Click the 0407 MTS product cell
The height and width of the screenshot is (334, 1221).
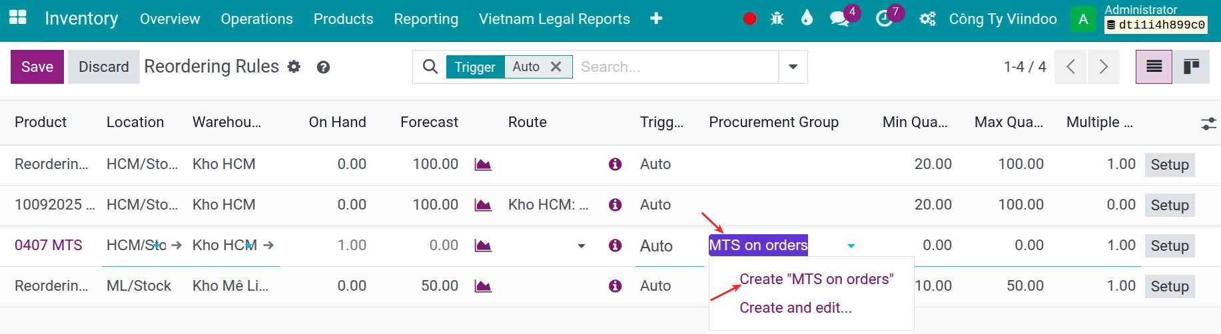49,246
